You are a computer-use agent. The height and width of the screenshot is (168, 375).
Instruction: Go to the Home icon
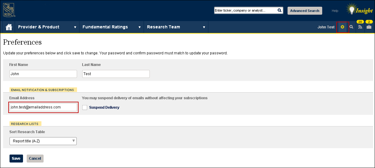[9, 27]
